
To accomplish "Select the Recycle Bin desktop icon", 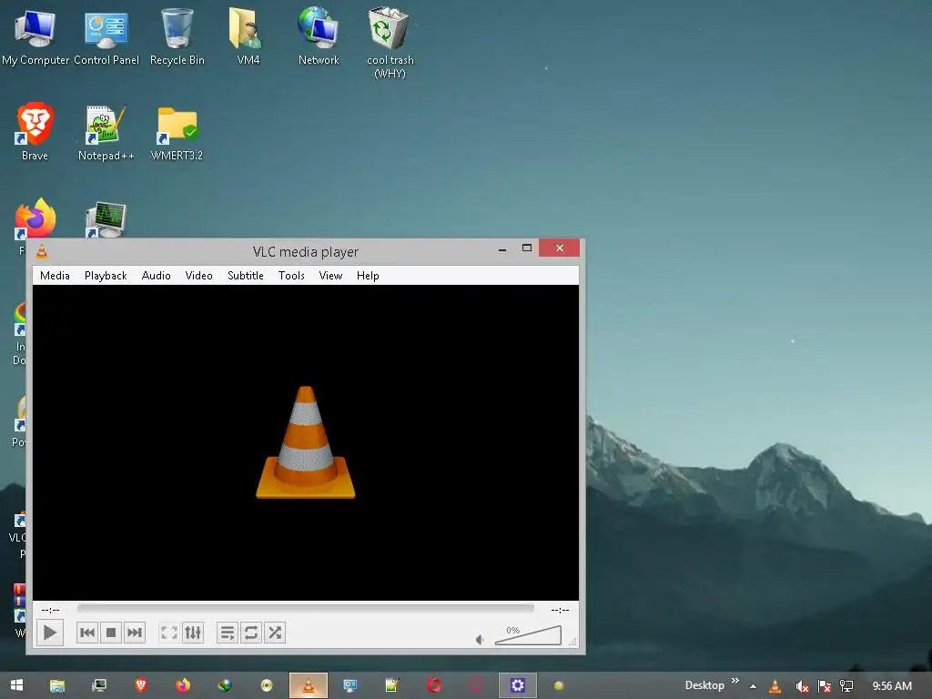I will 177,36.
